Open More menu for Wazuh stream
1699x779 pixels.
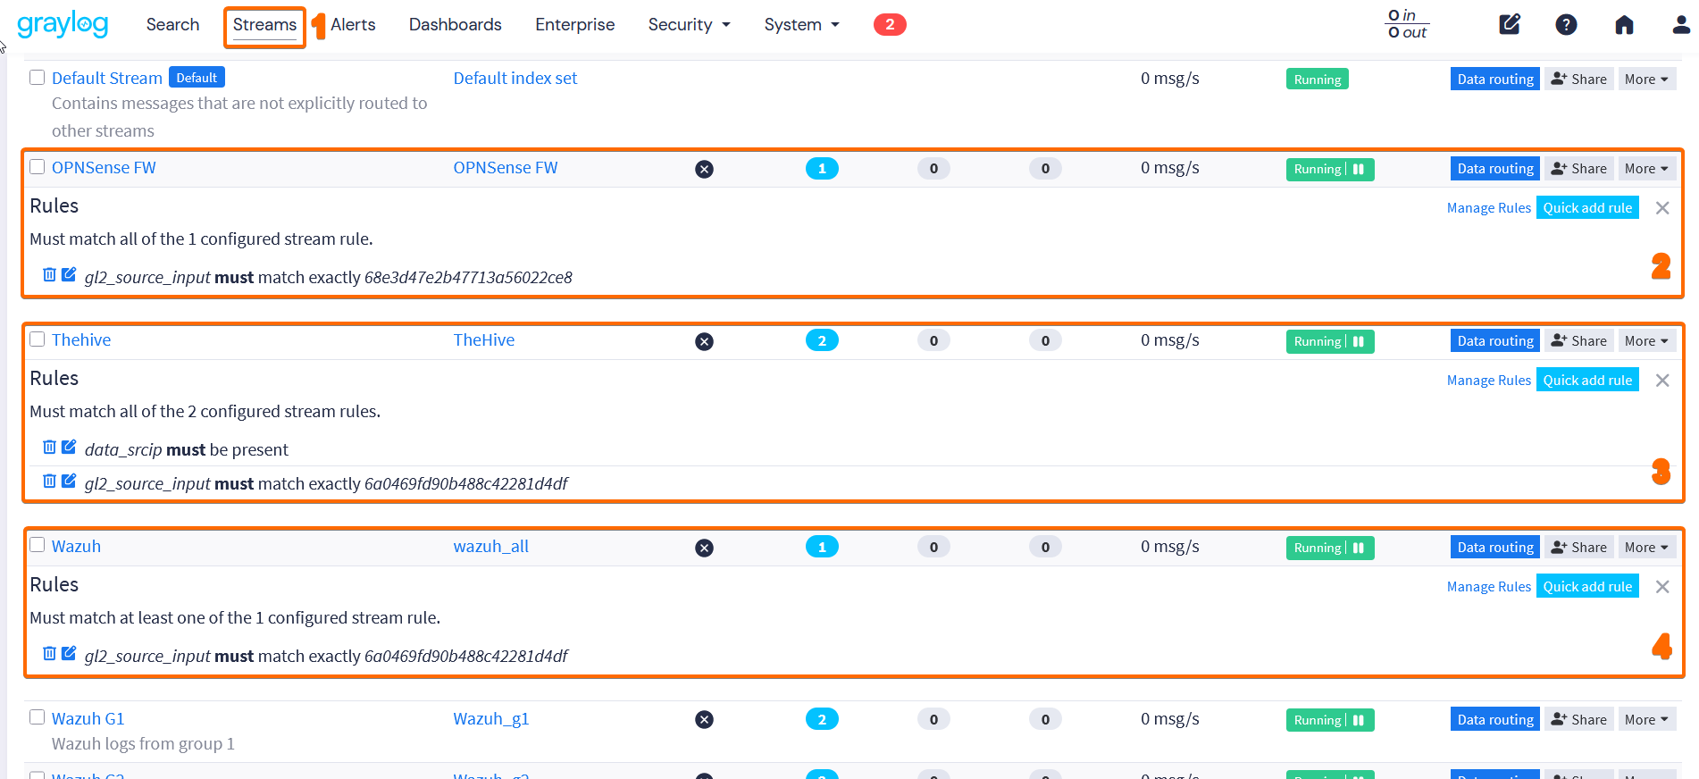point(1646,548)
